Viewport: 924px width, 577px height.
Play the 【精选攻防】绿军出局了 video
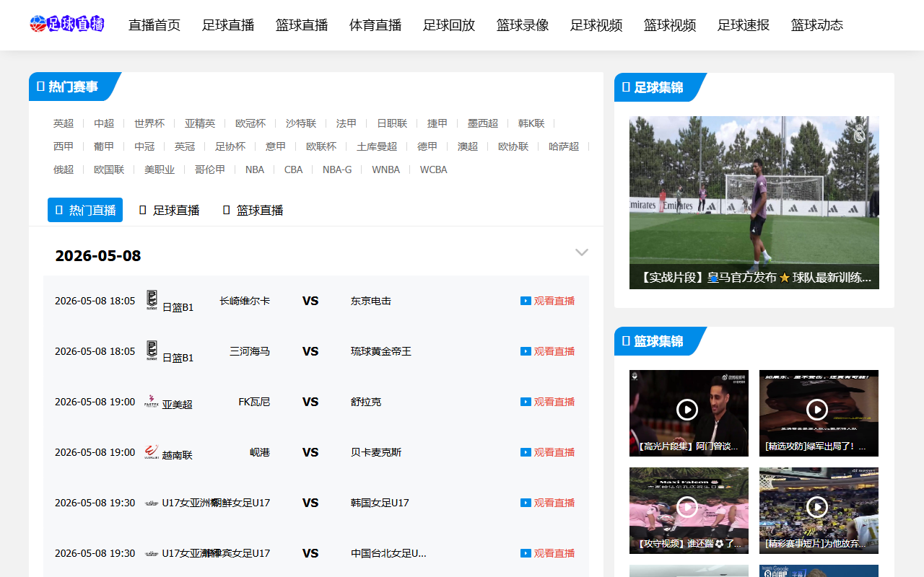(x=819, y=413)
